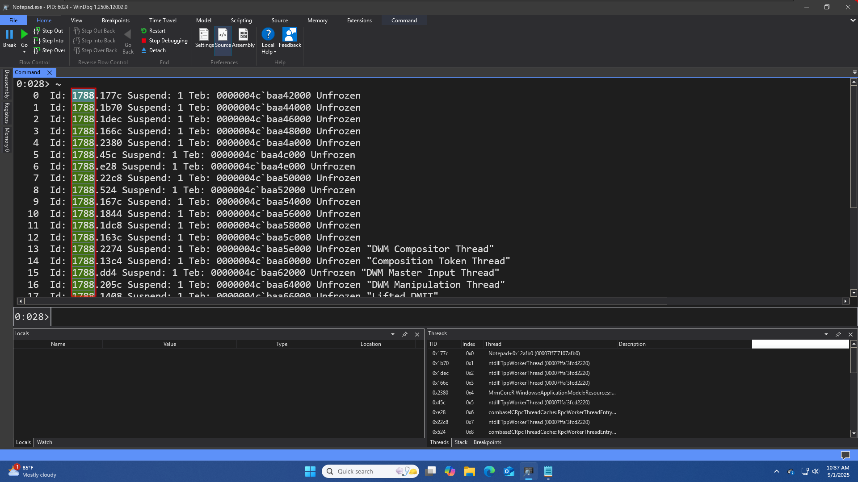Open the Settings preferences icon

tap(204, 35)
